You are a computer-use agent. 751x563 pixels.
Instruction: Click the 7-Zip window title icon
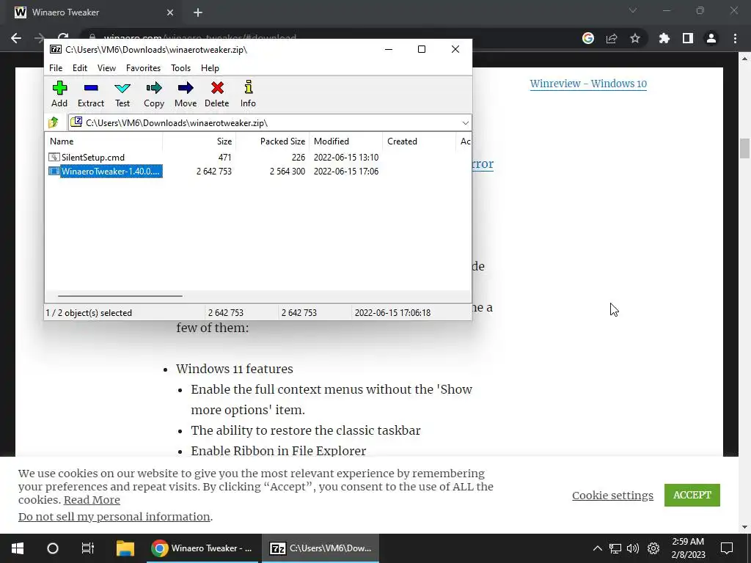(x=56, y=49)
